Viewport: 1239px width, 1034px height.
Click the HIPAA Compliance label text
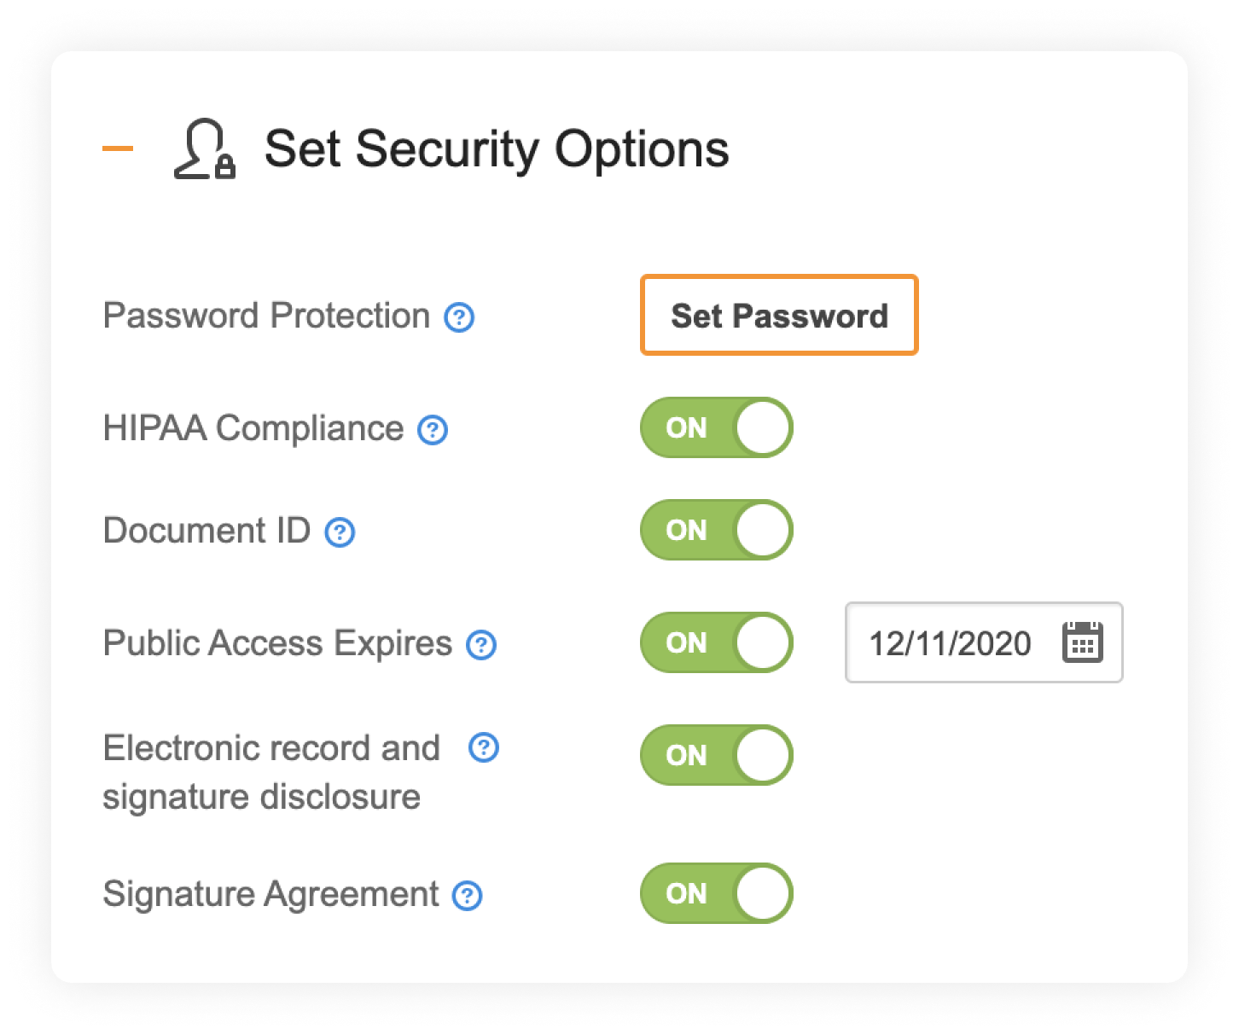tap(253, 429)
